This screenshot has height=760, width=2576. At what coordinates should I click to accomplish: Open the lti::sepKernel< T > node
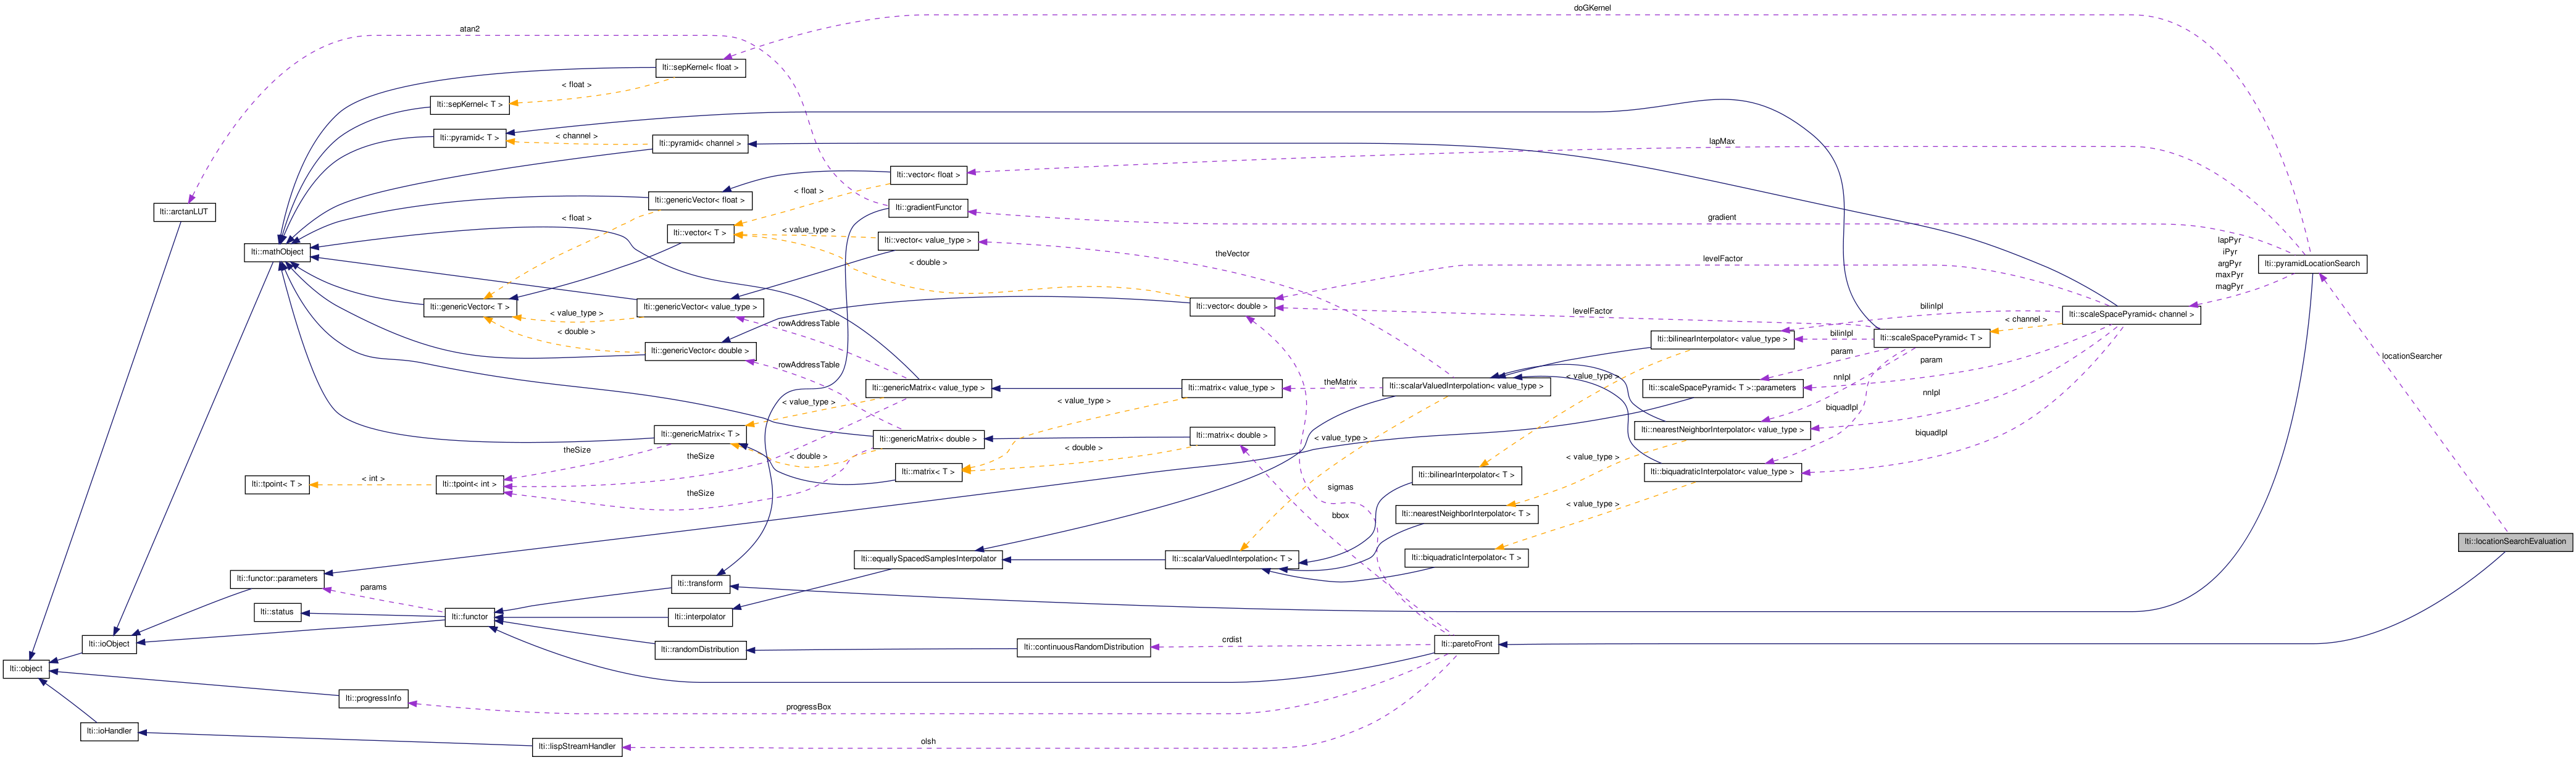[x=470, y=105]
